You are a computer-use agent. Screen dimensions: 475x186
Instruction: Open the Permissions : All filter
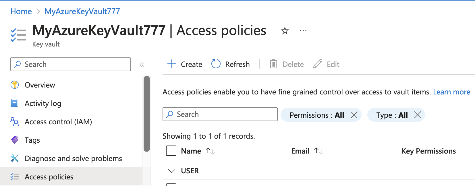[316, 115]
